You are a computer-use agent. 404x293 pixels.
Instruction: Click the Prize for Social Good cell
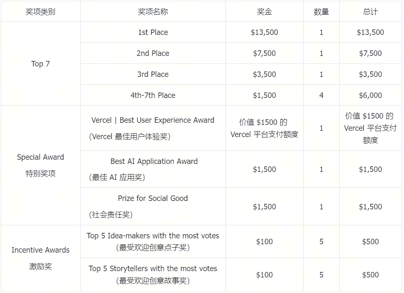[x=153, y=198]
